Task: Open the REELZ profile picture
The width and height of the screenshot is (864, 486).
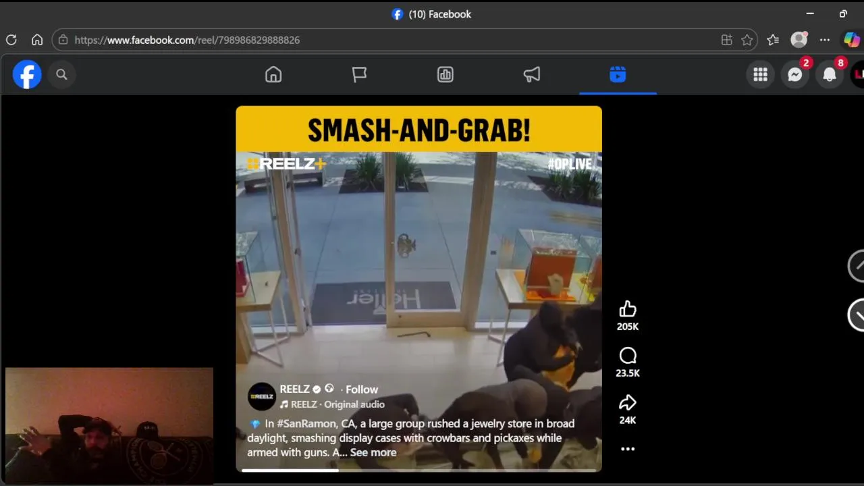Action: [x=262, y=396]
